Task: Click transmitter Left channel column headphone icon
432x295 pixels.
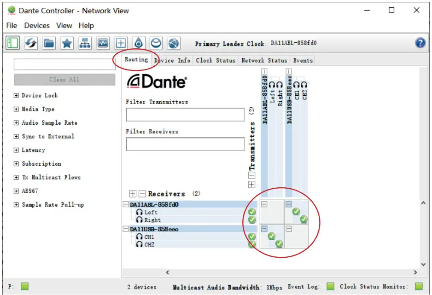Action: pos(272,85)
